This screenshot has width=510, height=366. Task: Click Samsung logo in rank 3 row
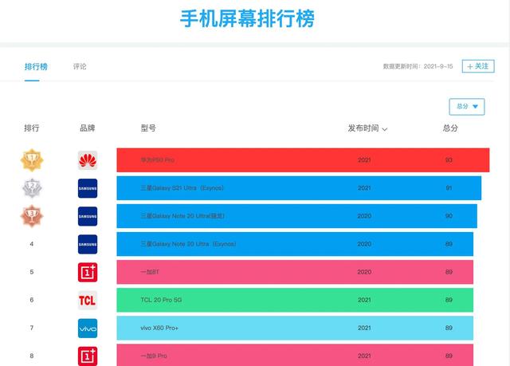pyautogui.click(x=88, y=216)
